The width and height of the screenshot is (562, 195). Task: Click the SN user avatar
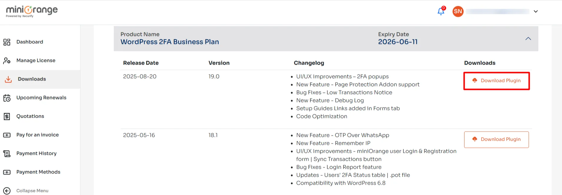458,12
